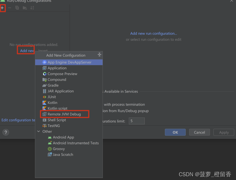
Task: Choose JUnit configuration type
Action: tap(69, 97)
